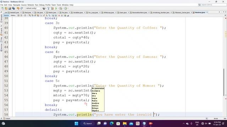This screenshot has width=227, height=127.
Task: Open the Profile Project dropdown arrow
Action: tap(68, 8)
